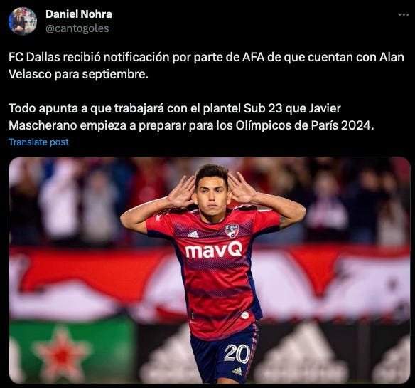The height and width of the screenshot is (388, 415).
Task: Click the word Mascherano in the tweet
Action: click(x=43, y=125)
